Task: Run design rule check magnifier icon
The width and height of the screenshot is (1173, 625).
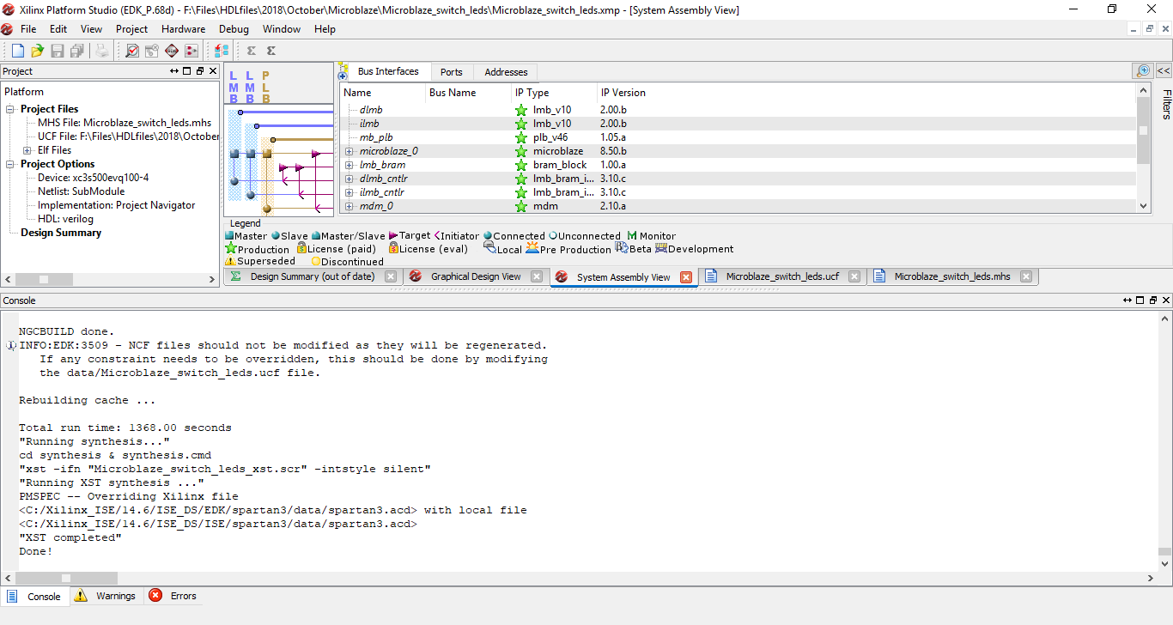Action: pyautogui.click(x=132, y=51)
